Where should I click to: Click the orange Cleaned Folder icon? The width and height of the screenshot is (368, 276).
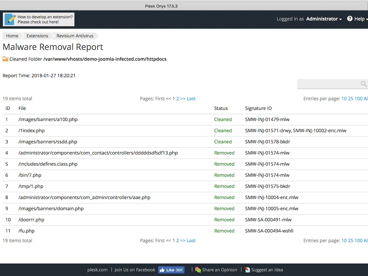(x=5, y=59)
